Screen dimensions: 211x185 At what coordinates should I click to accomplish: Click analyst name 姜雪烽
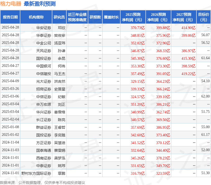60,112
